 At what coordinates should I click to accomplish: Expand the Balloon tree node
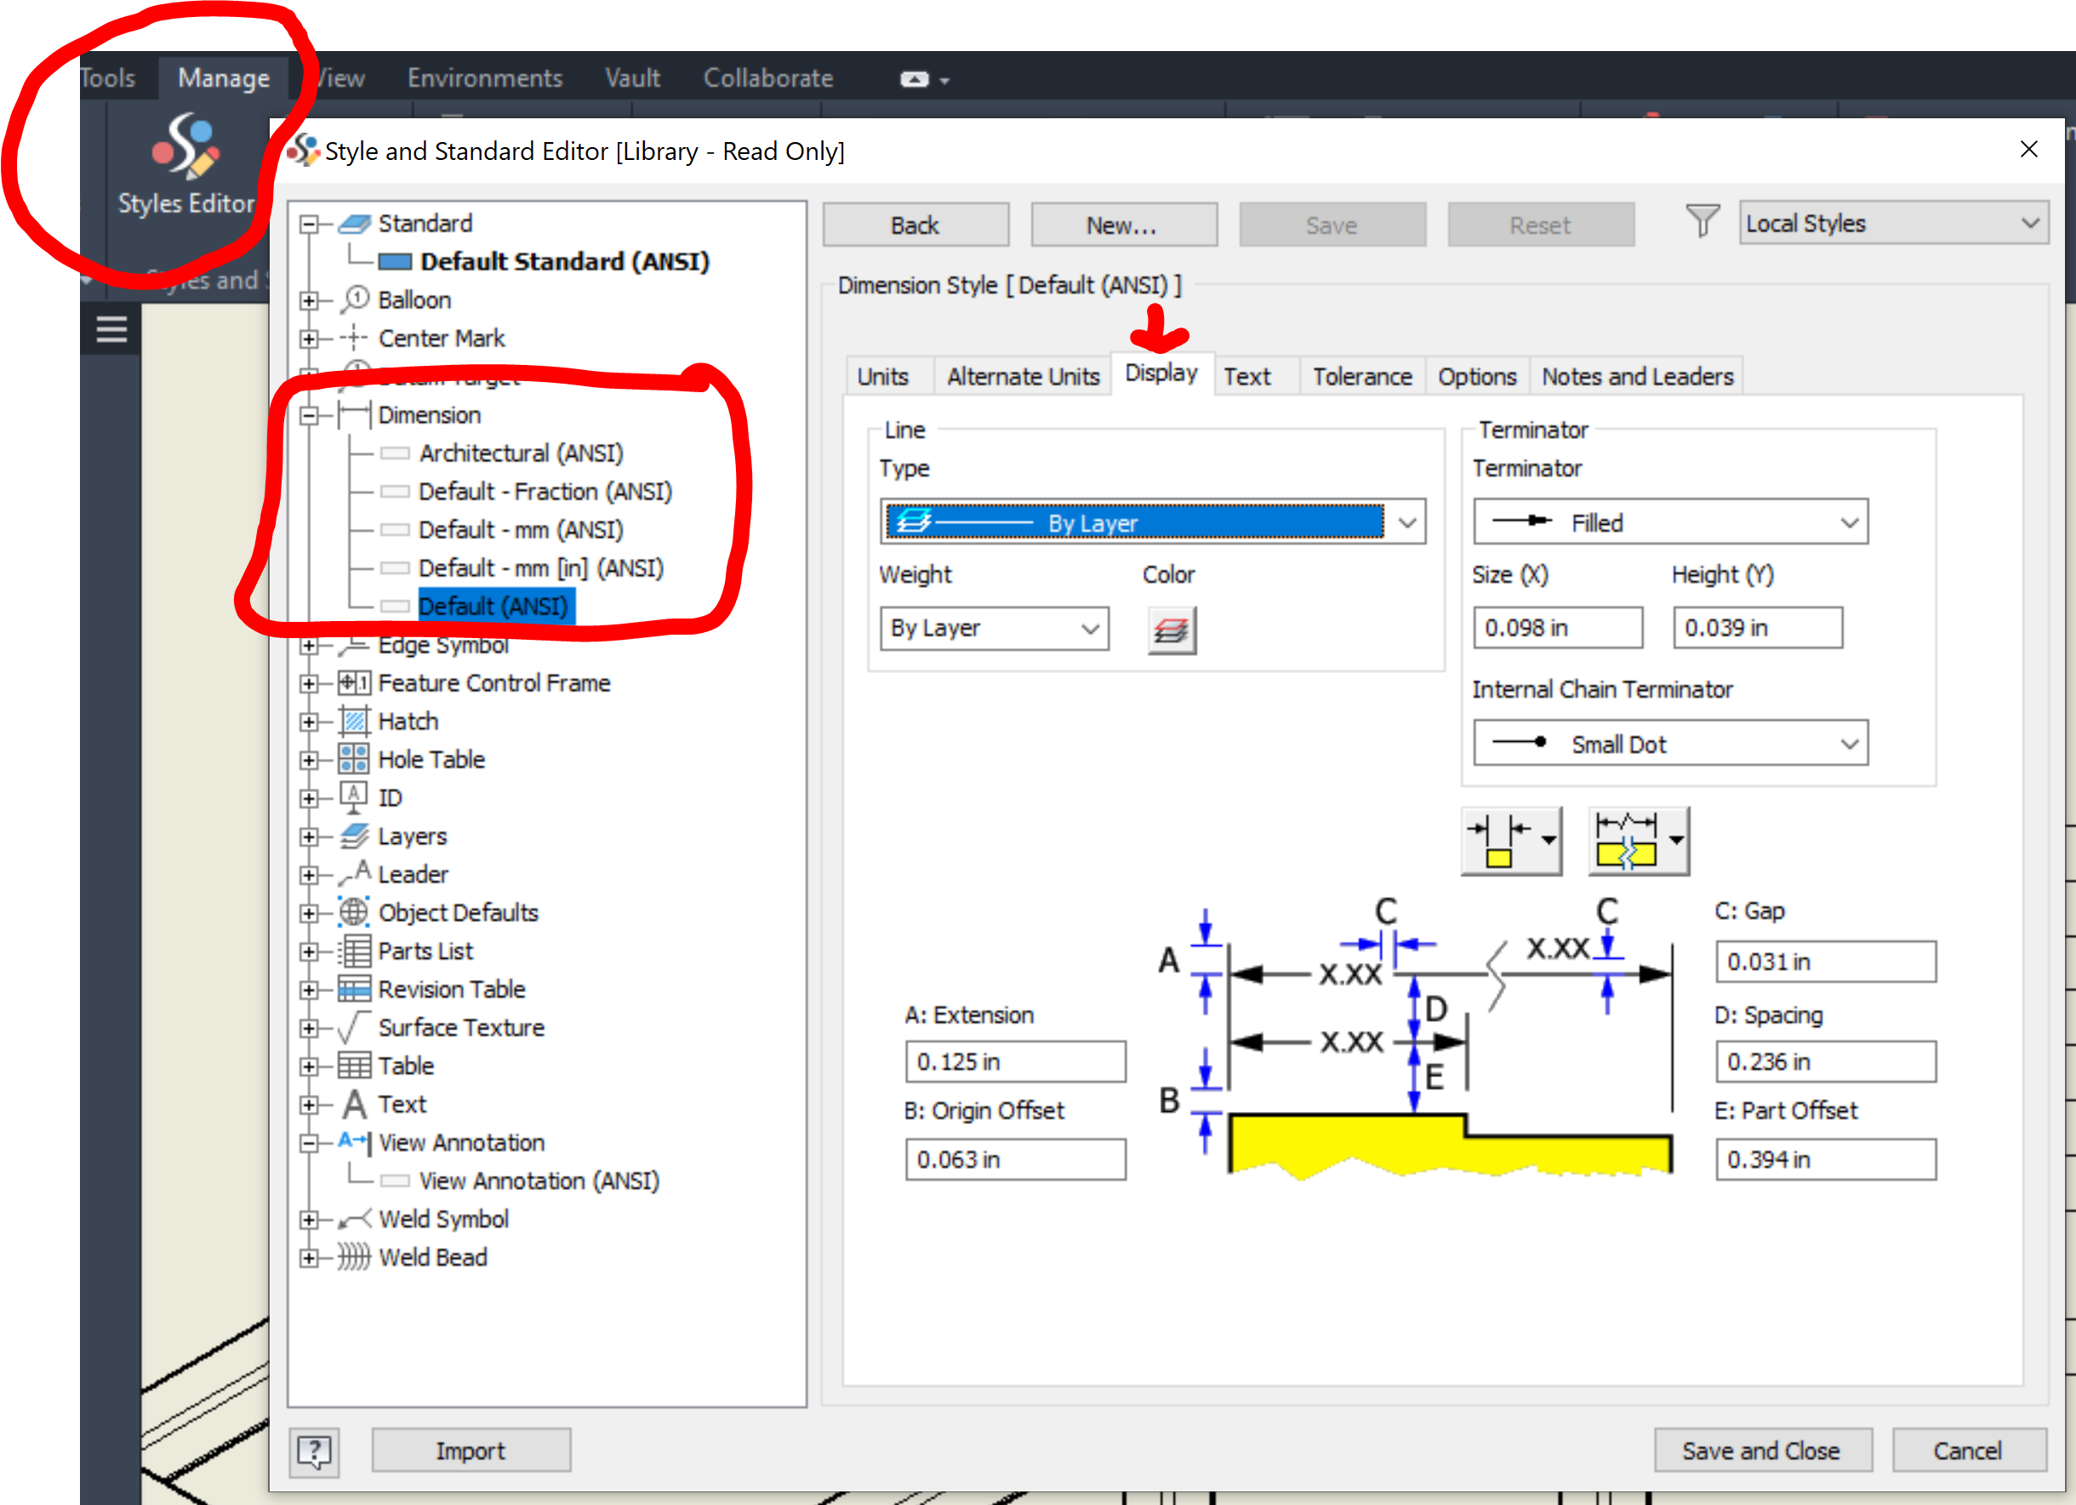pyautogui.click(x=310, y=300)
